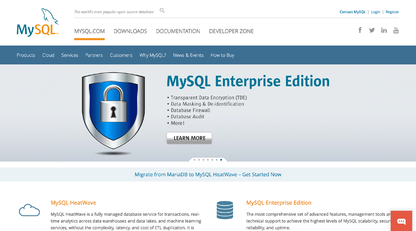Open the Cloud menu
The image size is (416, 231).
(48, 55)
